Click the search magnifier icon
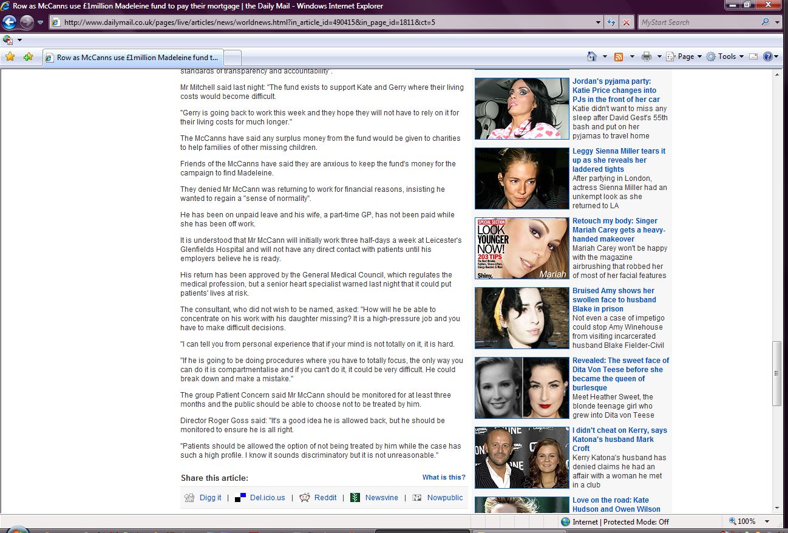 tap(765, 22)
